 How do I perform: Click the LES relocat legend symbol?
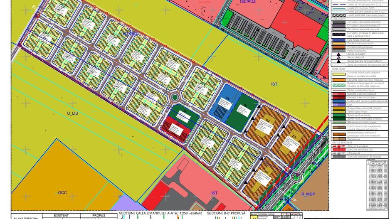(338, 153)
